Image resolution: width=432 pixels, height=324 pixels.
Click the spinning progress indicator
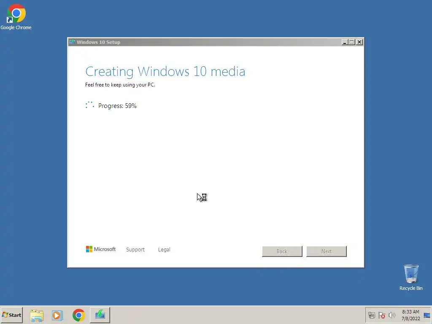[x=90, y=105]
